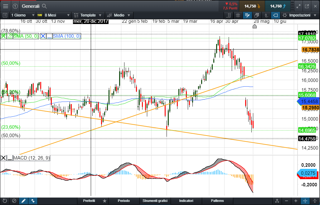The image size is (320, 205).
Task: Click the circled number one info icon
Action: point(15,6)
